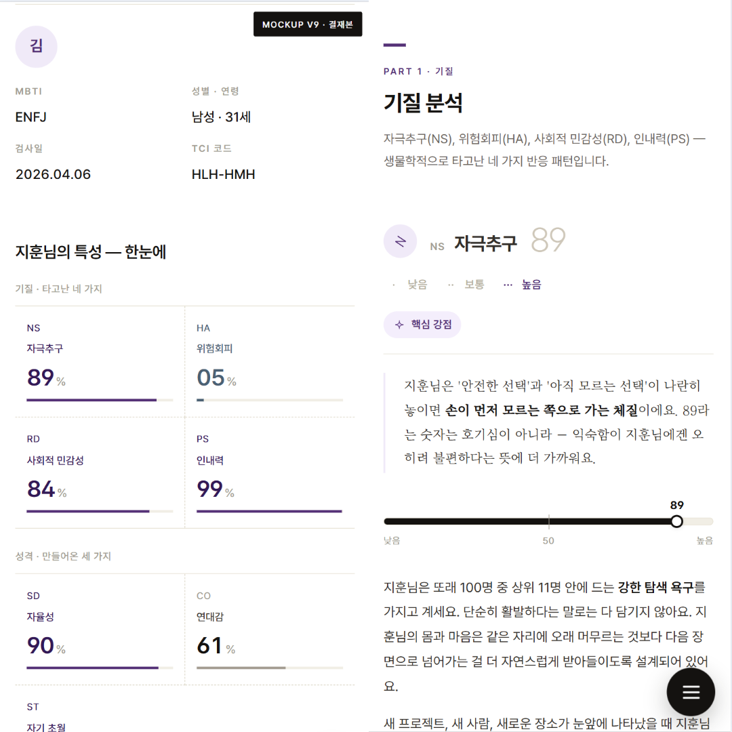Open the SD 자율성 90% card
The width and height of the screenshot is (732, 732).
tap(100, 629)
